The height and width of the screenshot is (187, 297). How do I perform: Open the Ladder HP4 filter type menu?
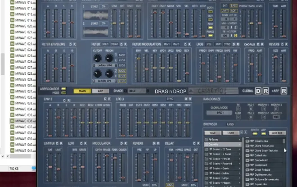point(104,65)
